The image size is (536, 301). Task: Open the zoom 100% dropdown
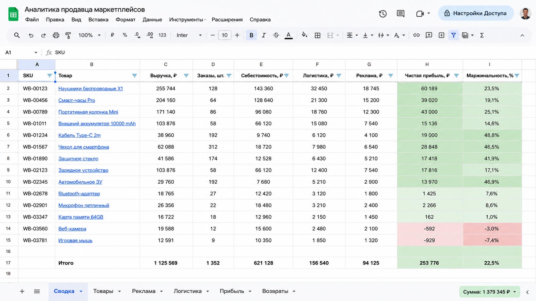click(x=89, y=35)
